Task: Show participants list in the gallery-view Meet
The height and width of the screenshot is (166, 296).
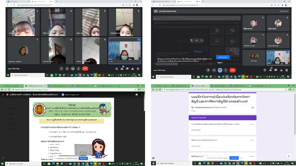Action: click(122, 69)
